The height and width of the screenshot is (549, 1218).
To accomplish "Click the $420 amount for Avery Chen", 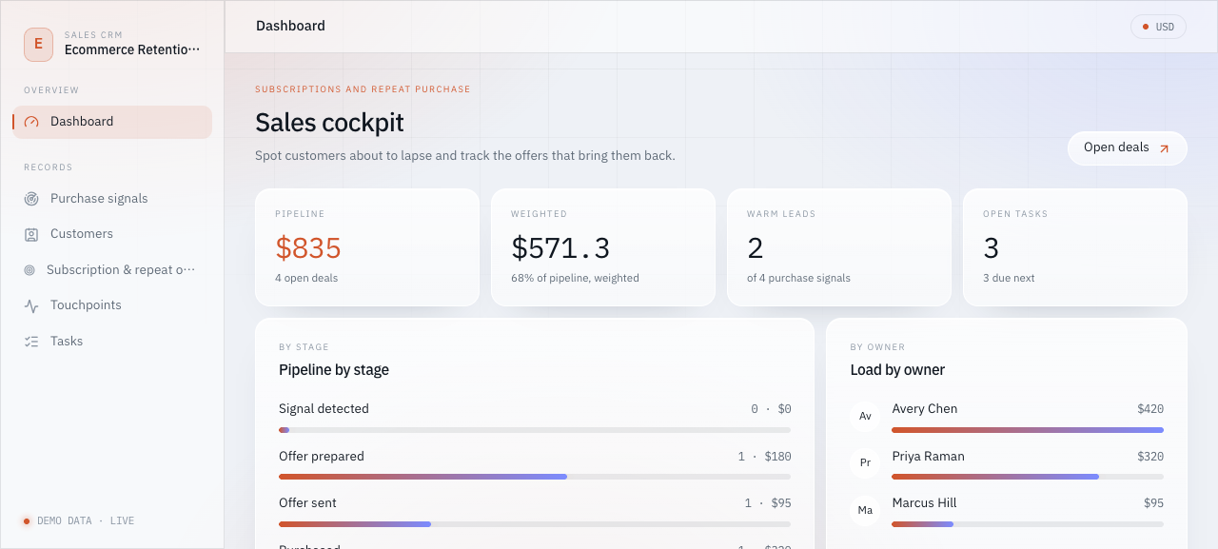I will tap(1150, 409).
